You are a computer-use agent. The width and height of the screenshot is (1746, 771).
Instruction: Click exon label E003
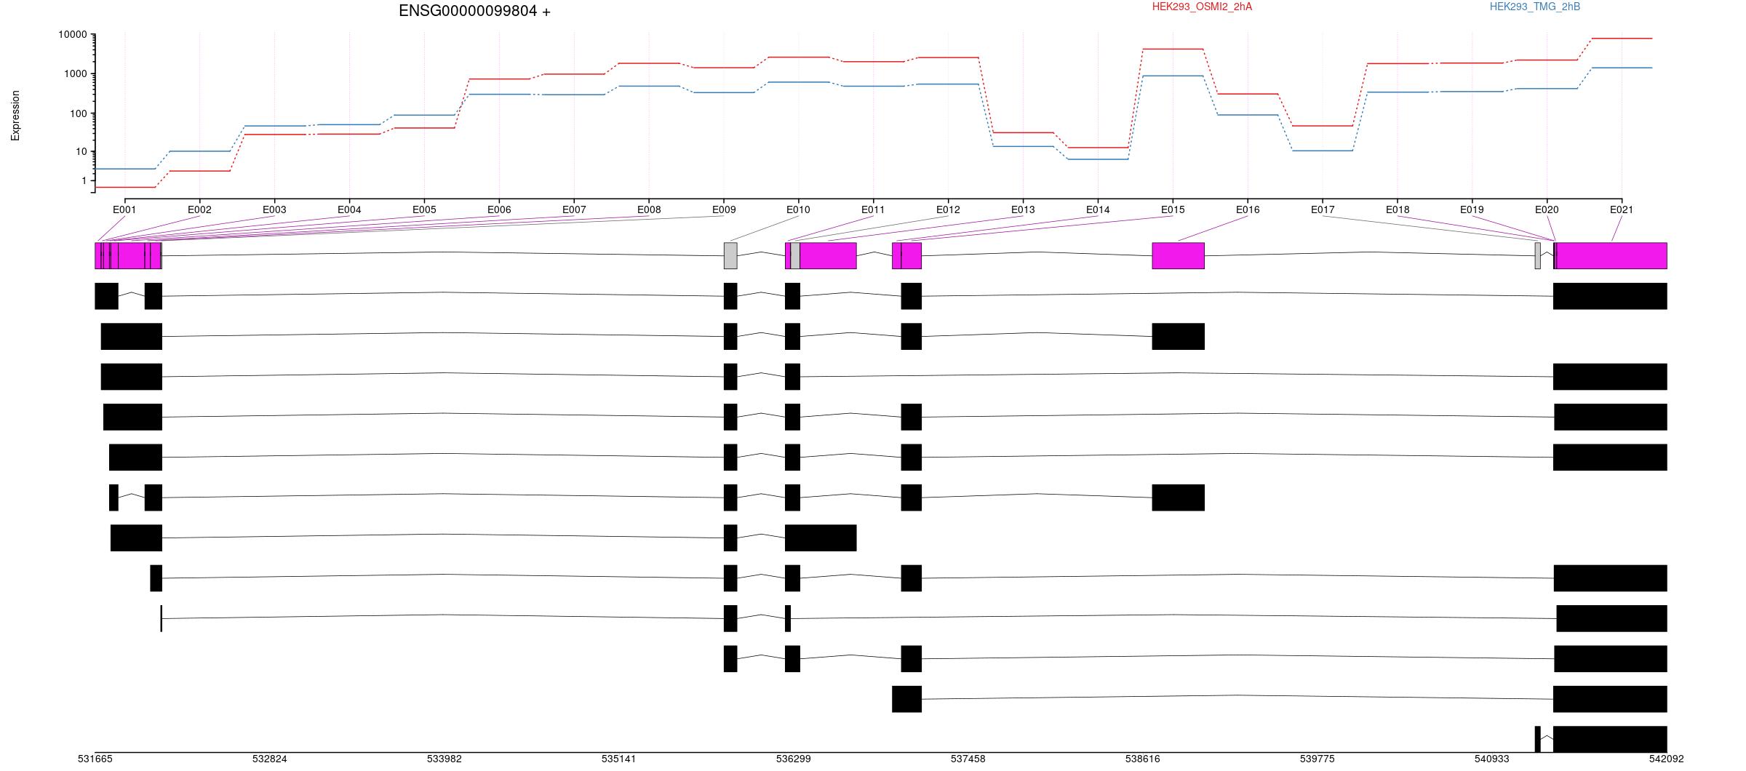[x=274, y=210]
